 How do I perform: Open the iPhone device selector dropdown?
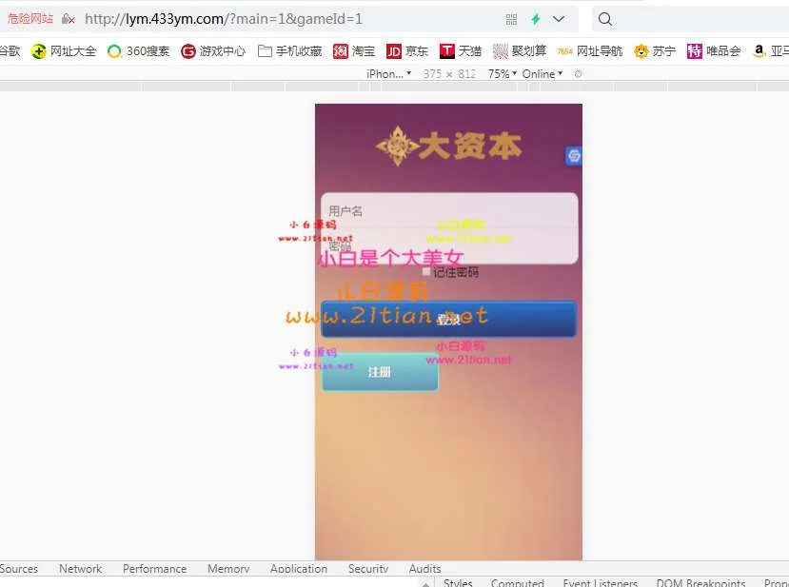tap(389, 73)
